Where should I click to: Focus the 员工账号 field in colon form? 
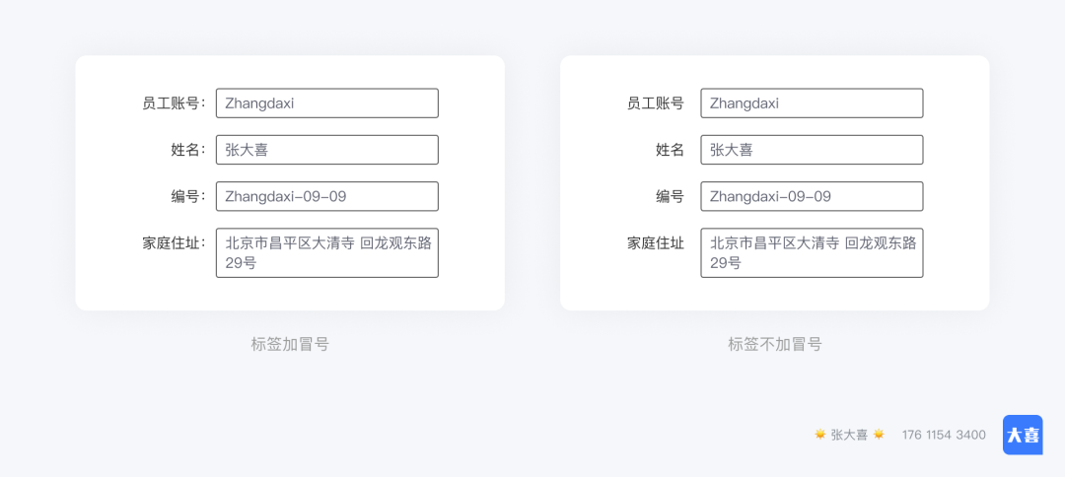pyautogui.click(x=327, y=103)
